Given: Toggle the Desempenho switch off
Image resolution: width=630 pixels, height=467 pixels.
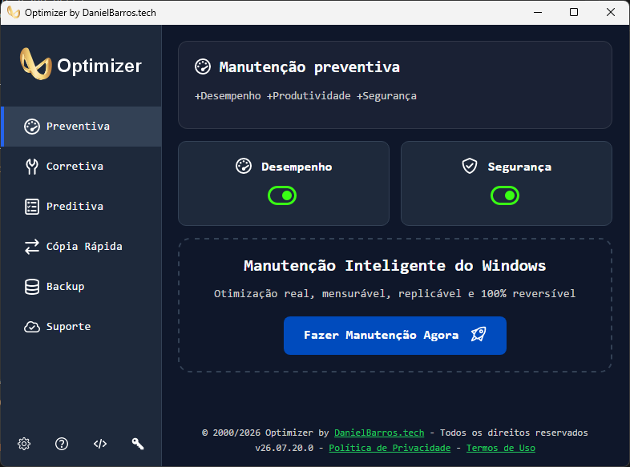Looking at the screenshot, I should (282, 195).
